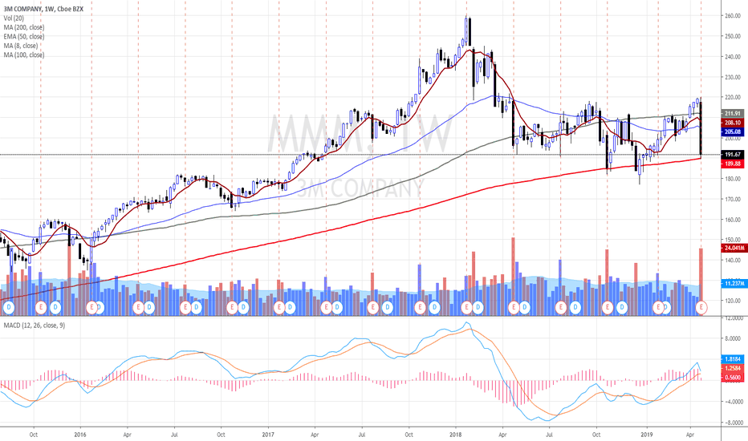Click the 2018 label on time axis
The image size is (748, 441).
(x=456, y=435)
